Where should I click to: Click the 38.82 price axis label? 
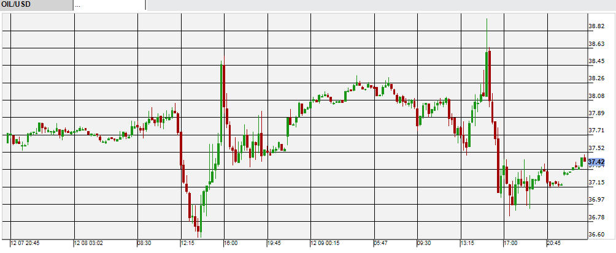pyautogui.click(x=596, y=26)
